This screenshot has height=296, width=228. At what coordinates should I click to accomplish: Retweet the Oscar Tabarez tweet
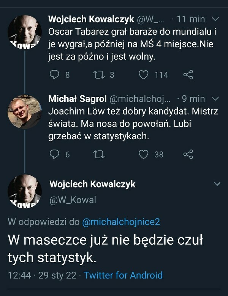(x=98, y=75)
